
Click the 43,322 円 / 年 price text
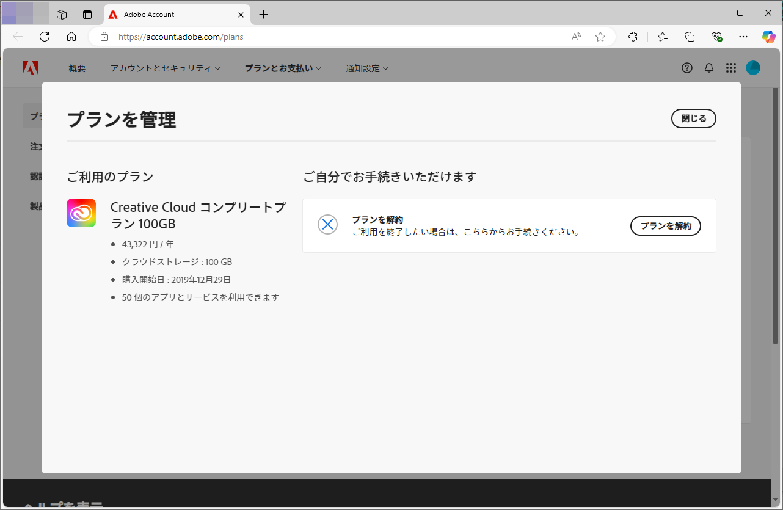148,244
